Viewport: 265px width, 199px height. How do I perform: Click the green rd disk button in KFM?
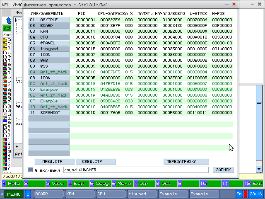coord(7,28)
